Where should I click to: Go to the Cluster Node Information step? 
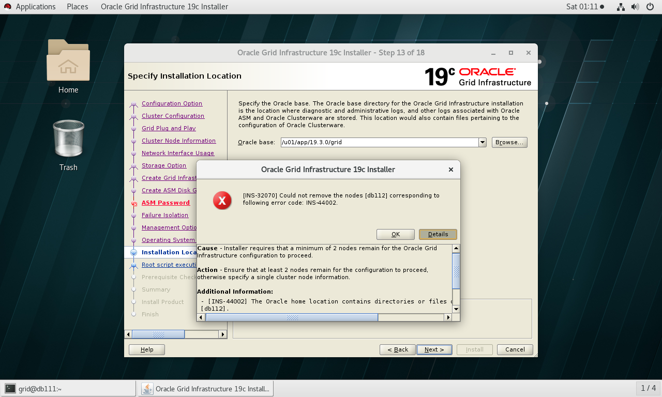point(179,141)
